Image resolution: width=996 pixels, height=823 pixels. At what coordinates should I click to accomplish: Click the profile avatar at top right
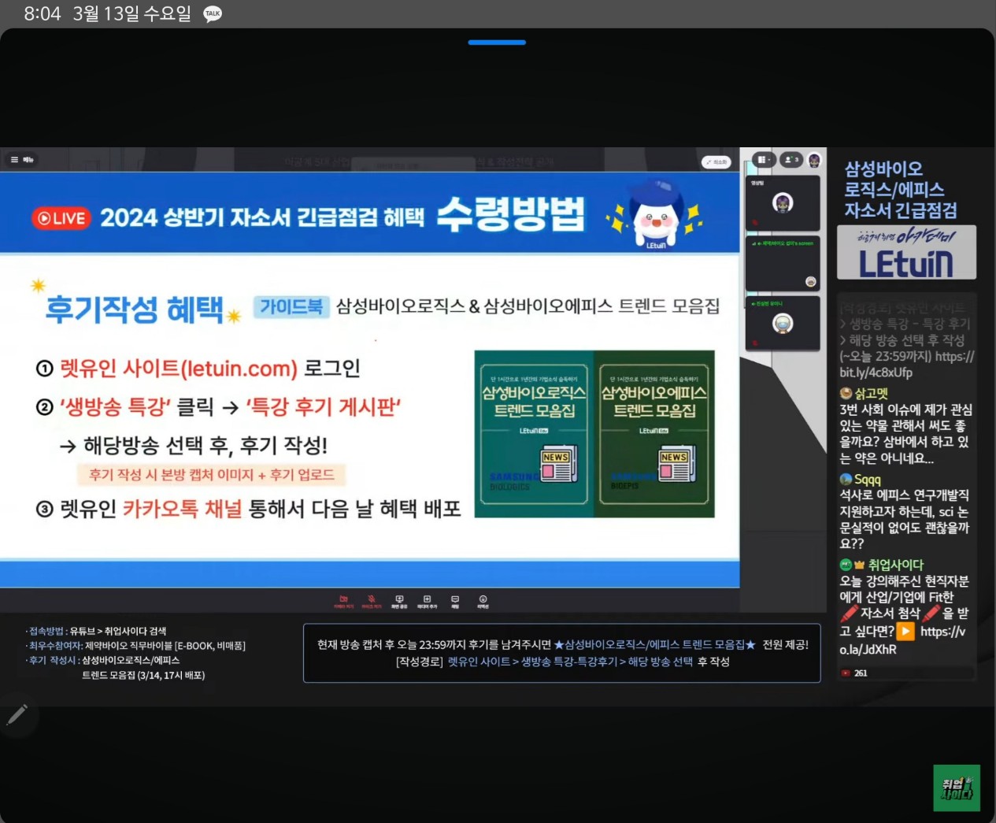(814, 160)
